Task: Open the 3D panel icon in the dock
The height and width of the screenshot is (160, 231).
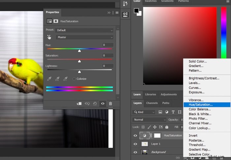Action: point(125,15)
